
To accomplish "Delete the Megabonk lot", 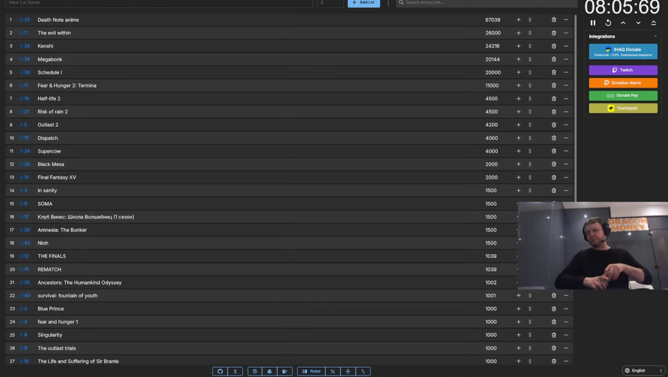I will coord(554,59).
